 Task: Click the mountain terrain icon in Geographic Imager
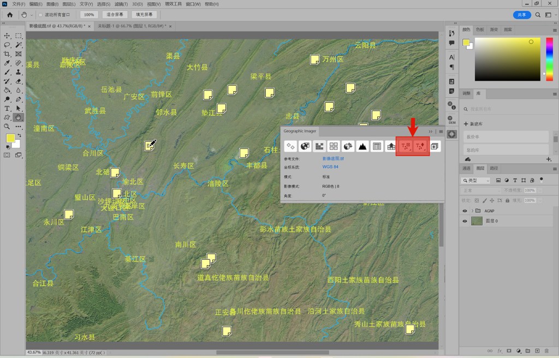362,146
